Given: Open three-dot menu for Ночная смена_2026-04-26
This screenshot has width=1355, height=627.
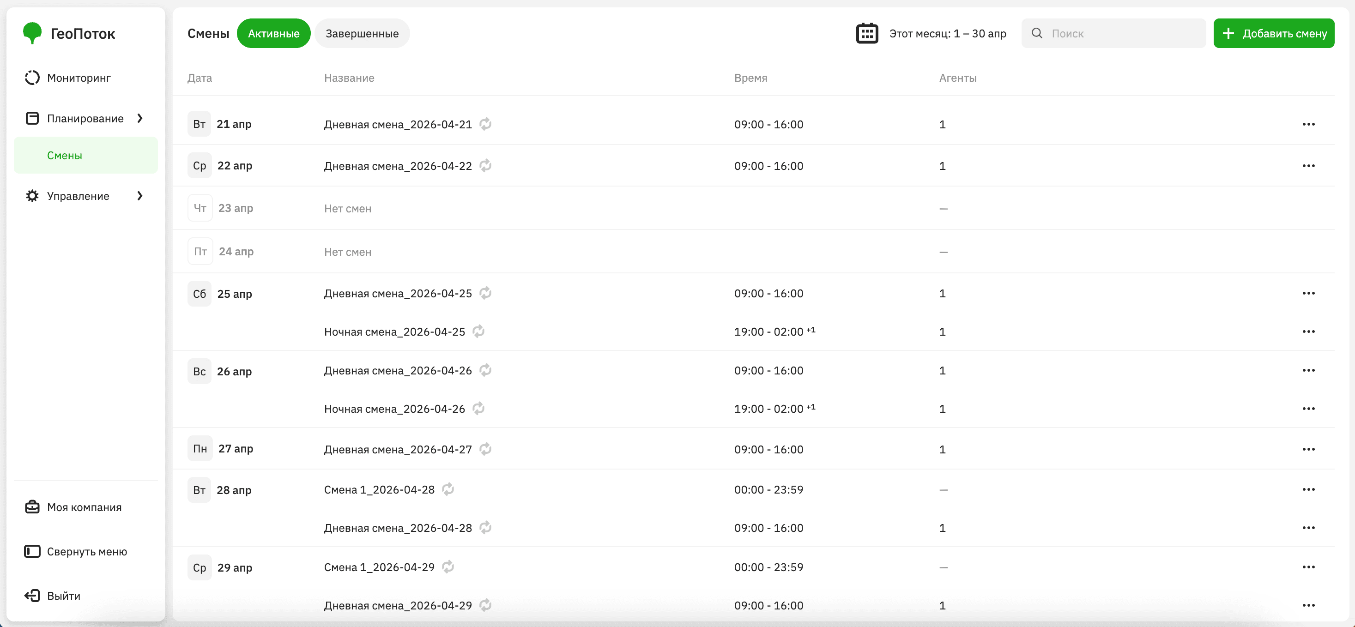Looking at the screenshot, I should 1309,409.
